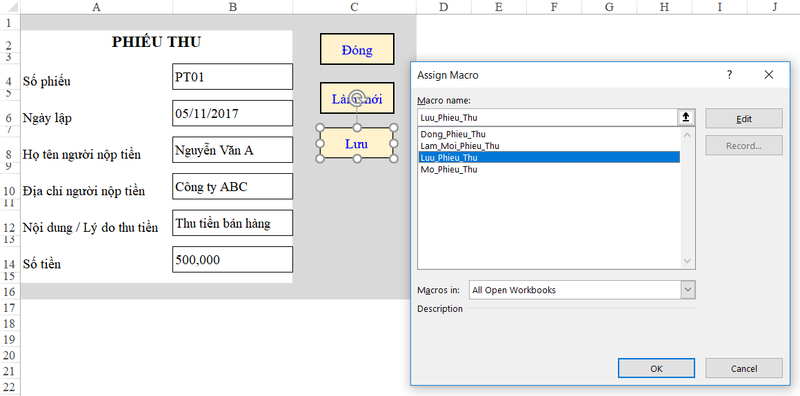
Task: Click the Macro name input field
Action: [548, 117]
